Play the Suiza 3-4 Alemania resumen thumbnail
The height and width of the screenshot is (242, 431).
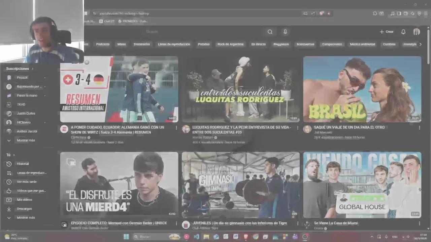pyautogui.click(x=119, y=89)
